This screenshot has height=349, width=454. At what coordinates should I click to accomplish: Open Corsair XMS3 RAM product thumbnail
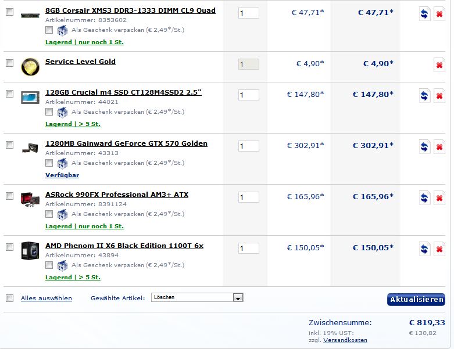point(30,15)
